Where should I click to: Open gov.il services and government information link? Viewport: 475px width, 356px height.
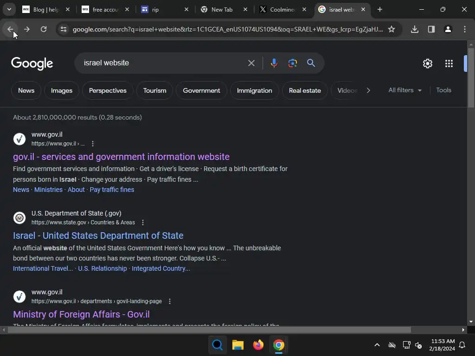point(121,157)
